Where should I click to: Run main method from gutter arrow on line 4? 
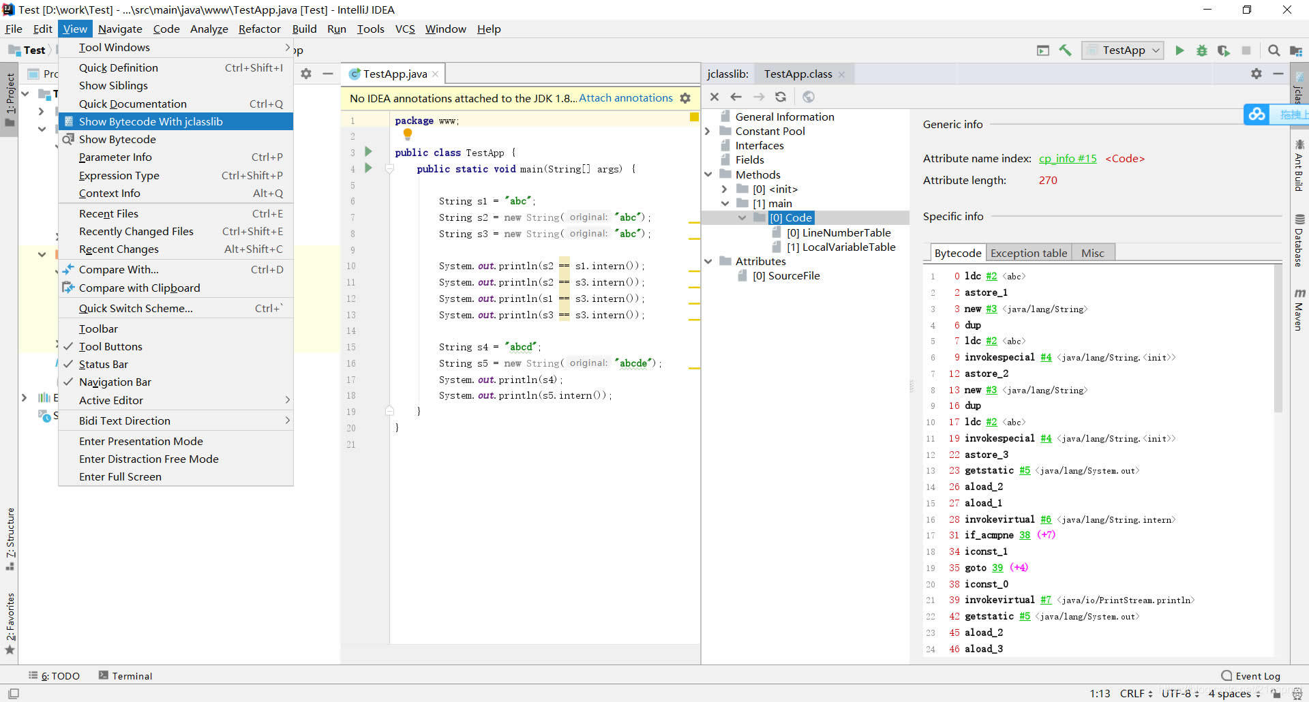(368, 168)
